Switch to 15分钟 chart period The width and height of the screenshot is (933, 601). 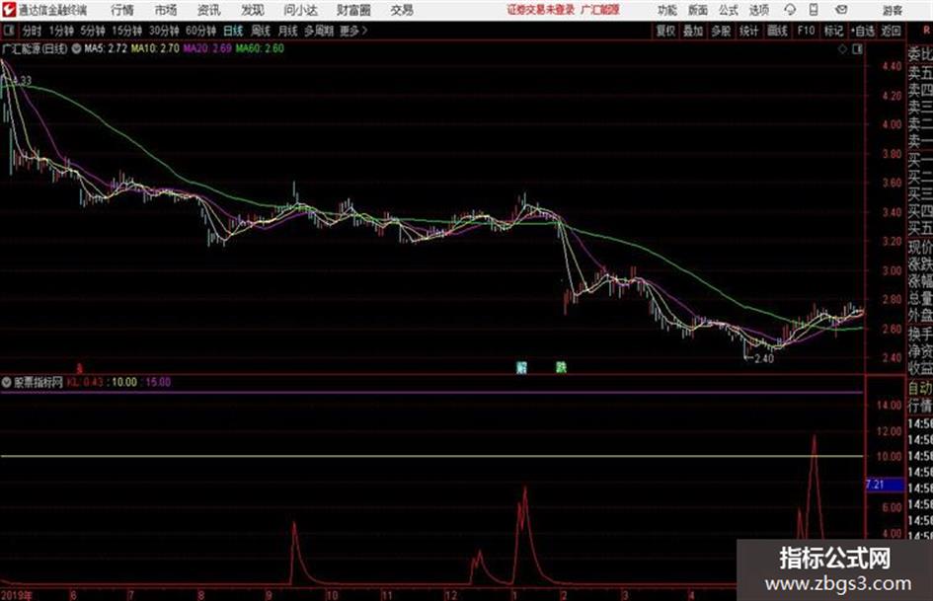[127, 31]
